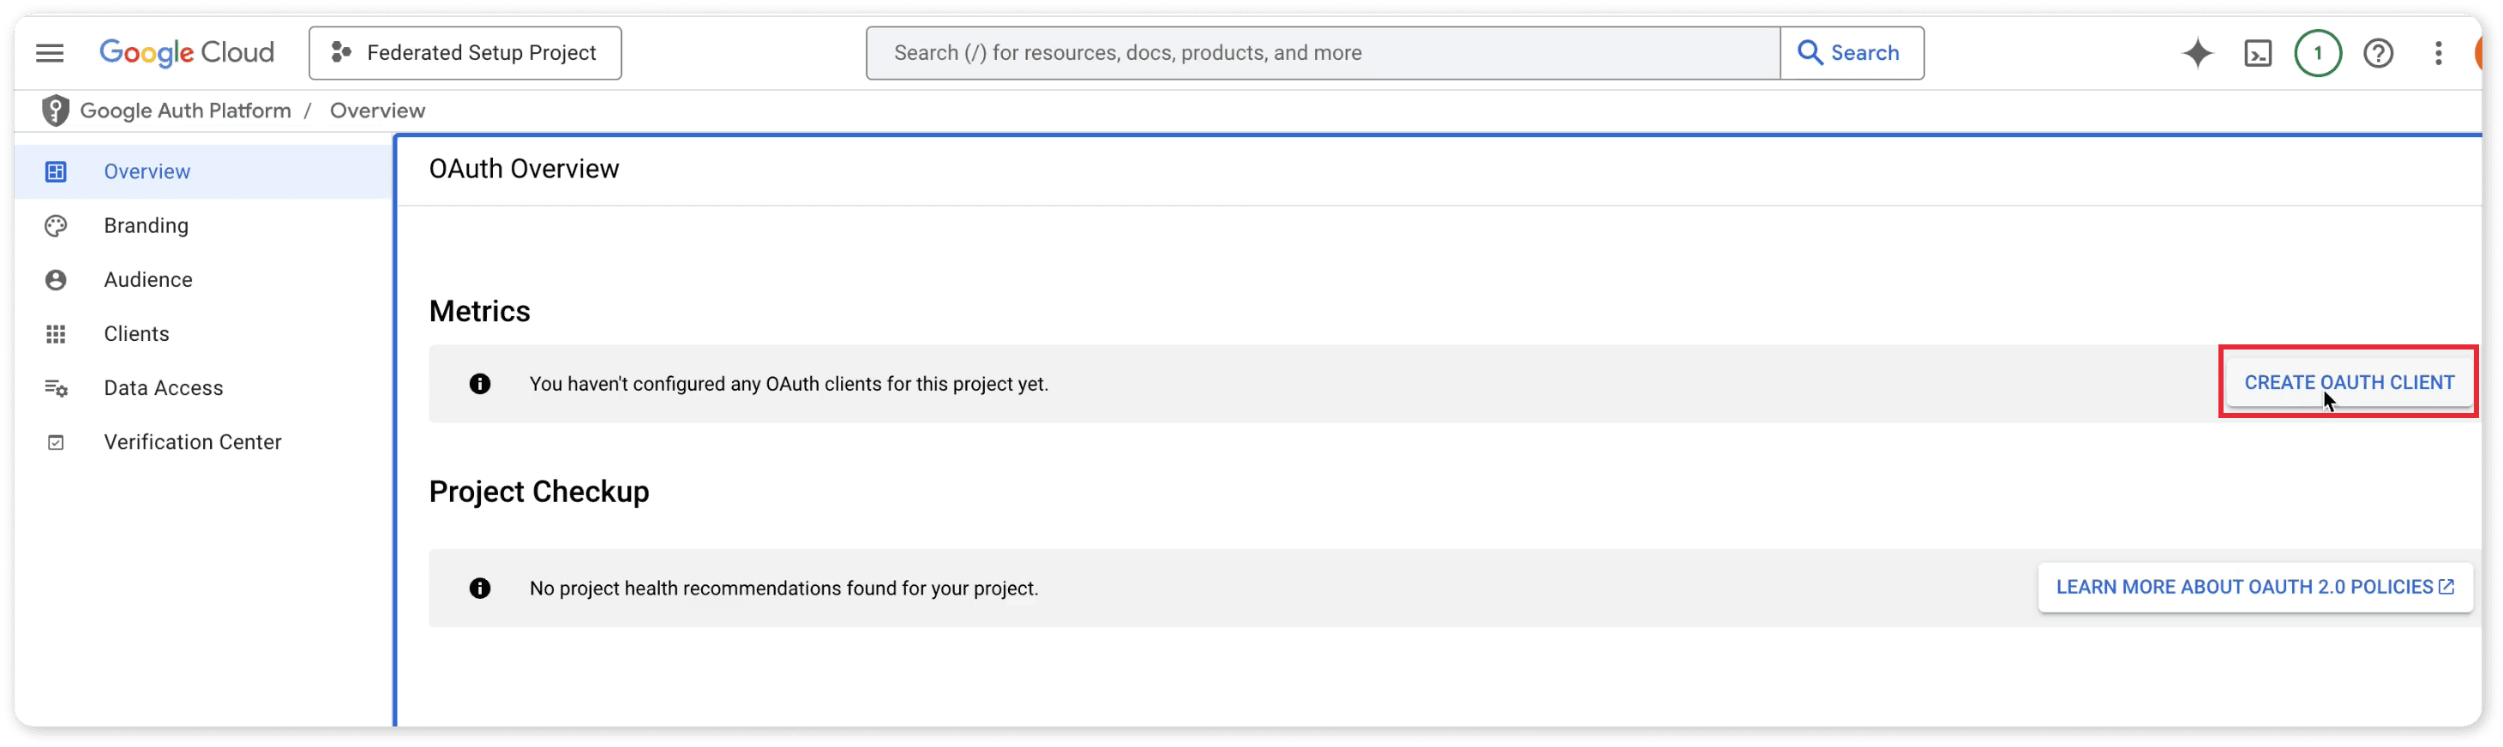The image size is (2503, 747).
Task: Click the Google Auth Platform shield icon
Action: click(x=56, y=111)
